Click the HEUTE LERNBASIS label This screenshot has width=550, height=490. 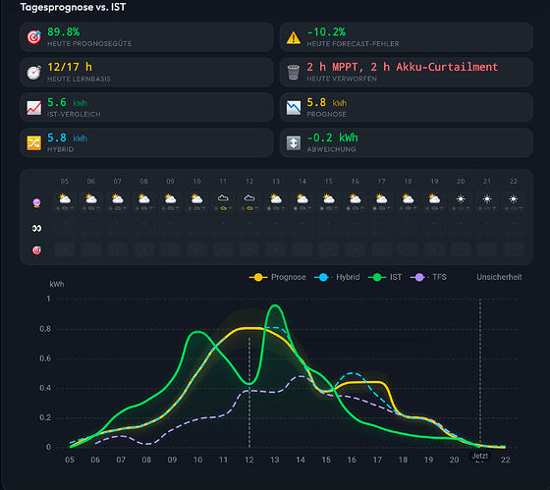click(79, 79)
